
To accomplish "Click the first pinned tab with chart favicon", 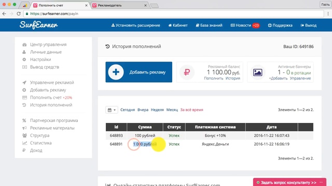I will click(24, 6).
